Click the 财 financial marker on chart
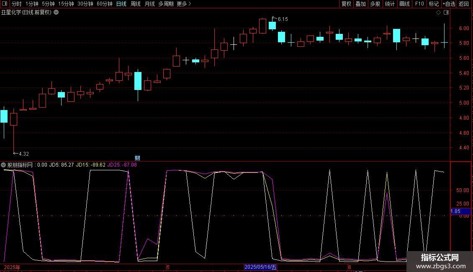The image size is (473, 272). [137, 158]
